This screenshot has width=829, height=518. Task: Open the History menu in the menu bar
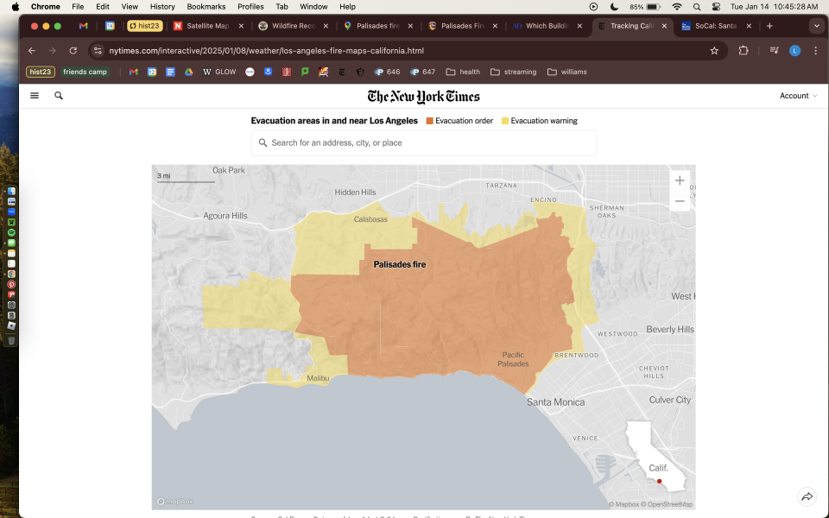tap(162, 6)
